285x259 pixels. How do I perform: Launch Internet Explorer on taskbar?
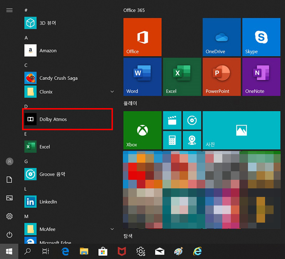(x=197, y=252)
